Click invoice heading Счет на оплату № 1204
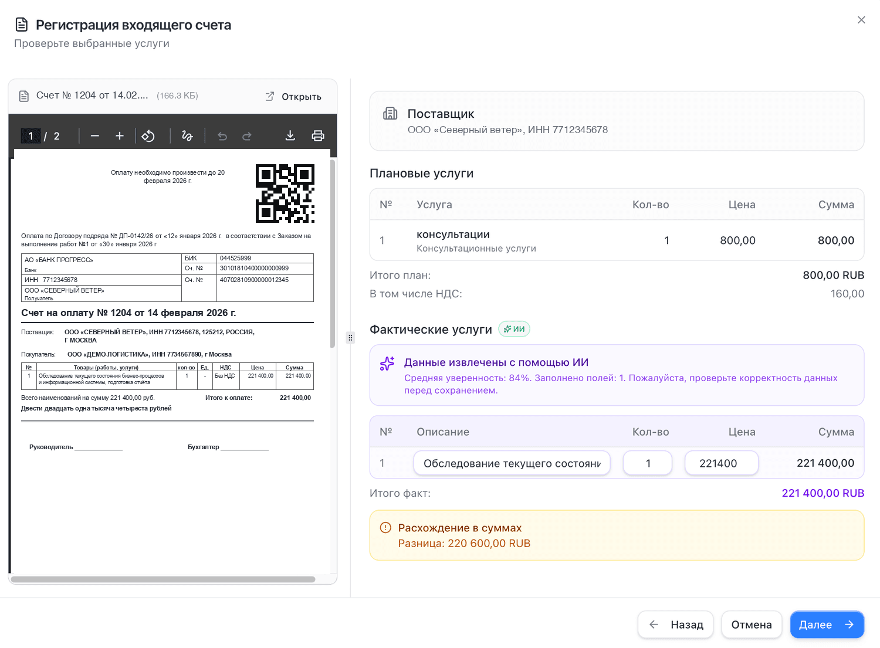This screenshot has height=648, width=880. click(x=128, y=313)
